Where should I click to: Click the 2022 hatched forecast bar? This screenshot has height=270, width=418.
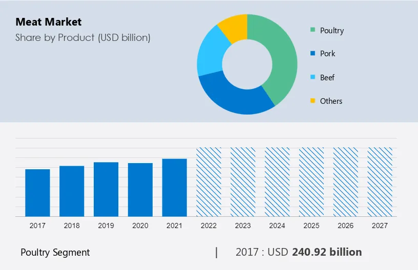(x=208, y=182)
